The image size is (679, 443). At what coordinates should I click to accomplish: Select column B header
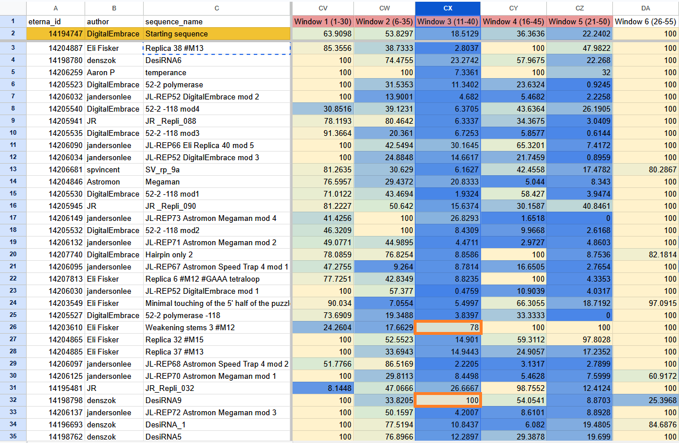point(114,8)
